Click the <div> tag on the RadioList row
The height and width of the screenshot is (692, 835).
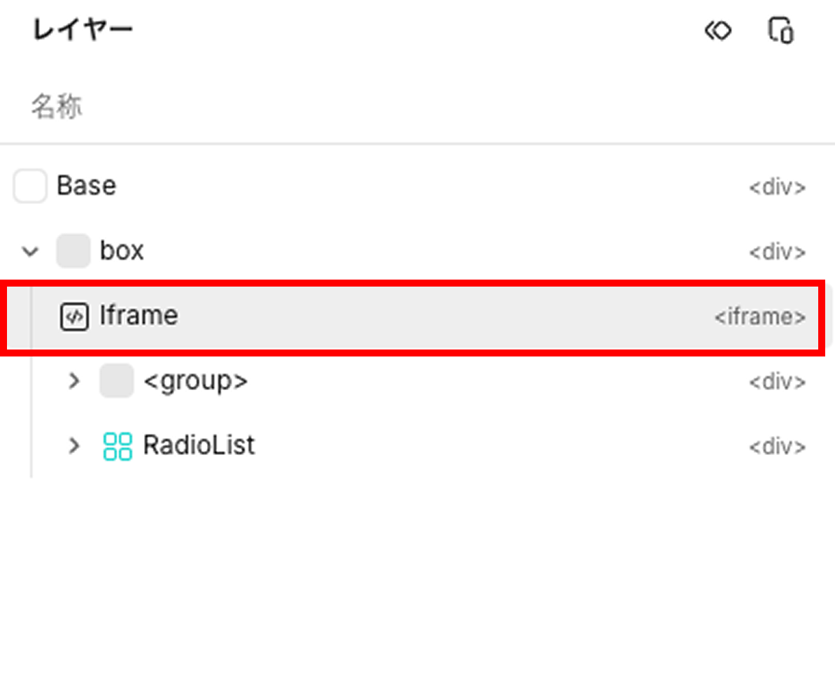point(777,447)
